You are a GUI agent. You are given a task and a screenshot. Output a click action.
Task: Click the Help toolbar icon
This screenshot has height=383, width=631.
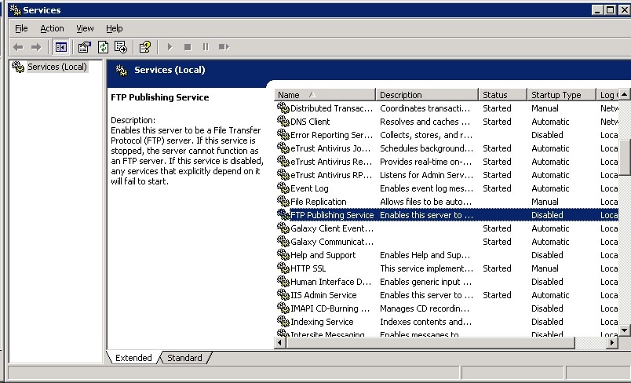pos(145,47)
